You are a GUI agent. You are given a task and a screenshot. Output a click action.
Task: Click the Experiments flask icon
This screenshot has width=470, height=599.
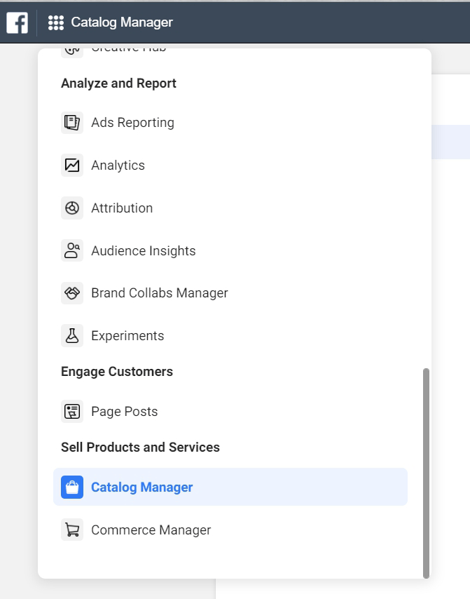click(72, 336)
